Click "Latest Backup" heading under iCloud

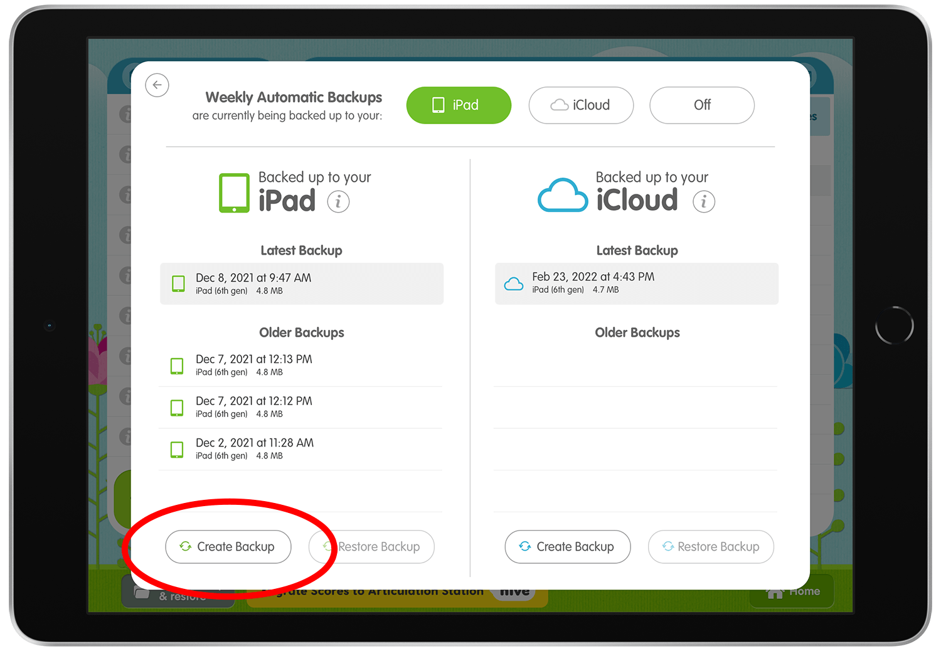(x=637, y=250)
